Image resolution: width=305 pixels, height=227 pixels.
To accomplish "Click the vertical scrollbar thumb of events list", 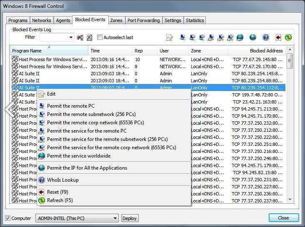I will 290,61.
